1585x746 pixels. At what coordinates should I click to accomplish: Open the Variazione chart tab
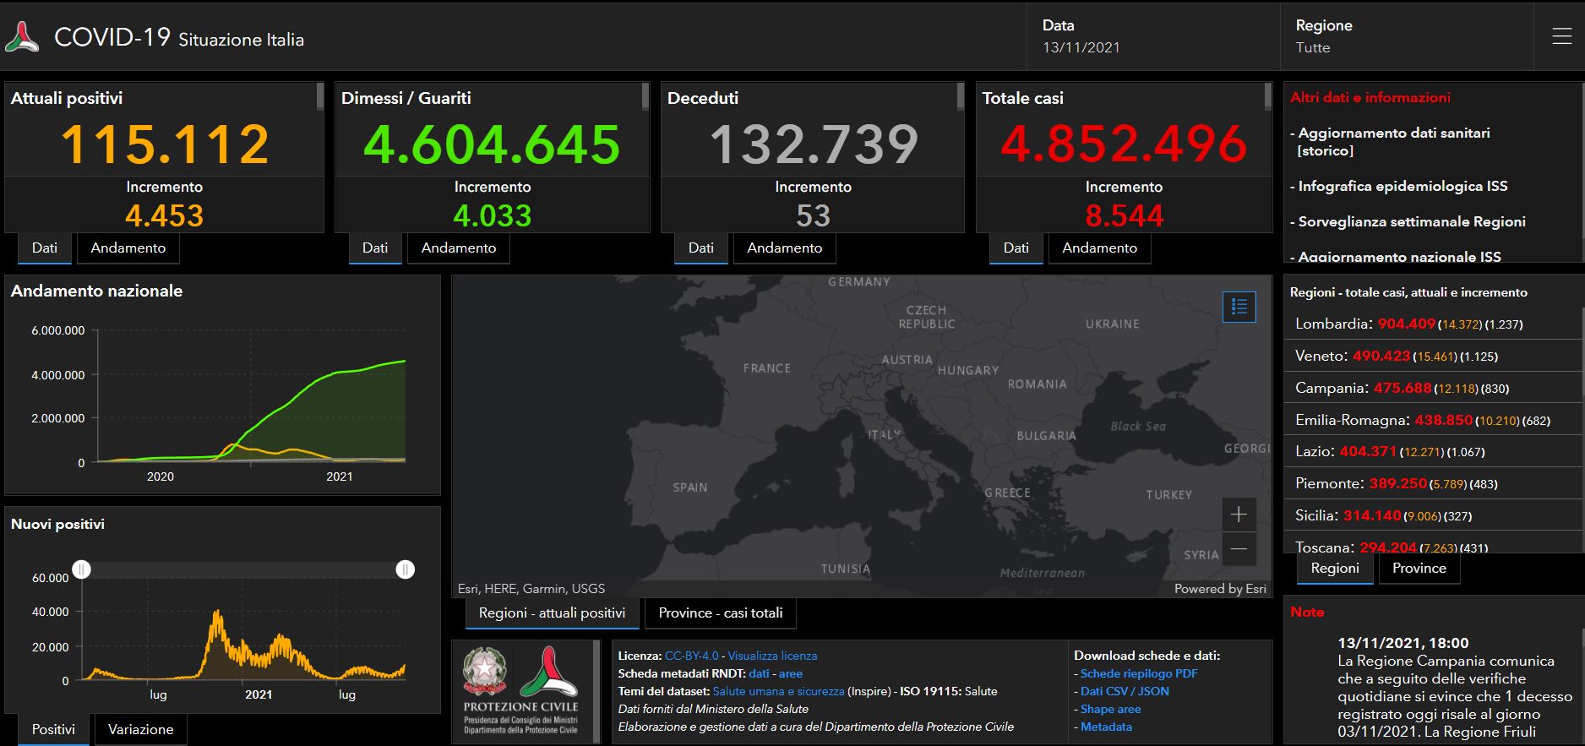click(x=140, y=730)
